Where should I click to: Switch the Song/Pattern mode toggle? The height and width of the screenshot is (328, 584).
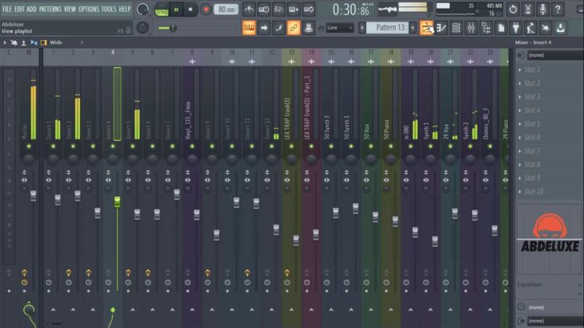[162, 10]
